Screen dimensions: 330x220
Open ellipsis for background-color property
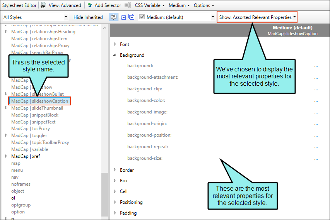tap(316, 102)
